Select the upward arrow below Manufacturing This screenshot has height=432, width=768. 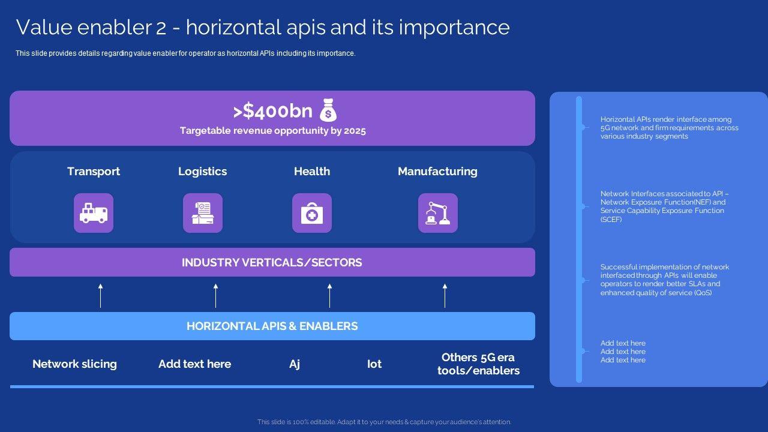coord(445,296)
